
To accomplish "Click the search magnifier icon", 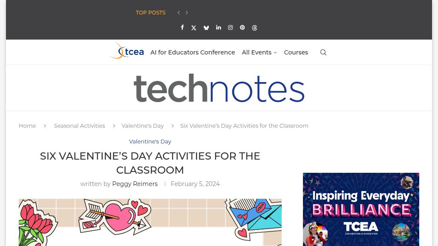I will 323,52.
